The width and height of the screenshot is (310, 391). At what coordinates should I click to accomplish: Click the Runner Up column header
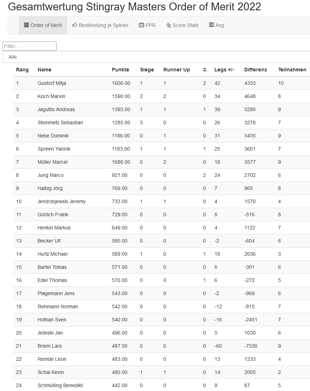click(x=176, y=70)
